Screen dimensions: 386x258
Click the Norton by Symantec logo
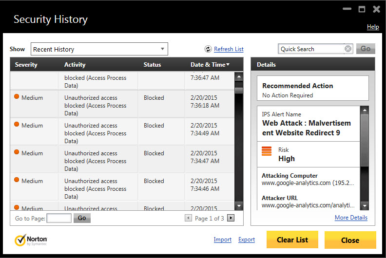click(31, 240)
